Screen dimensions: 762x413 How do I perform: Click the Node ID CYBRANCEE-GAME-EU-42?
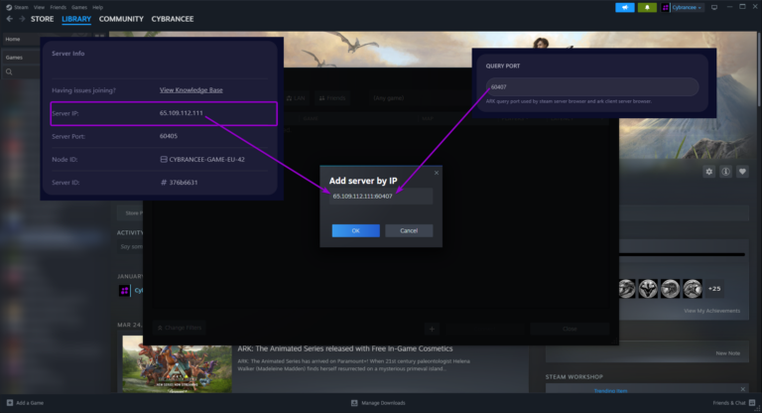(202, 159)
